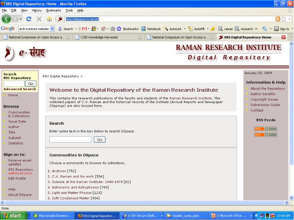Screen dimensions: 294x220
Task: Click the yellow highlighter icon on Google toolbar
Action: [213, 29]
